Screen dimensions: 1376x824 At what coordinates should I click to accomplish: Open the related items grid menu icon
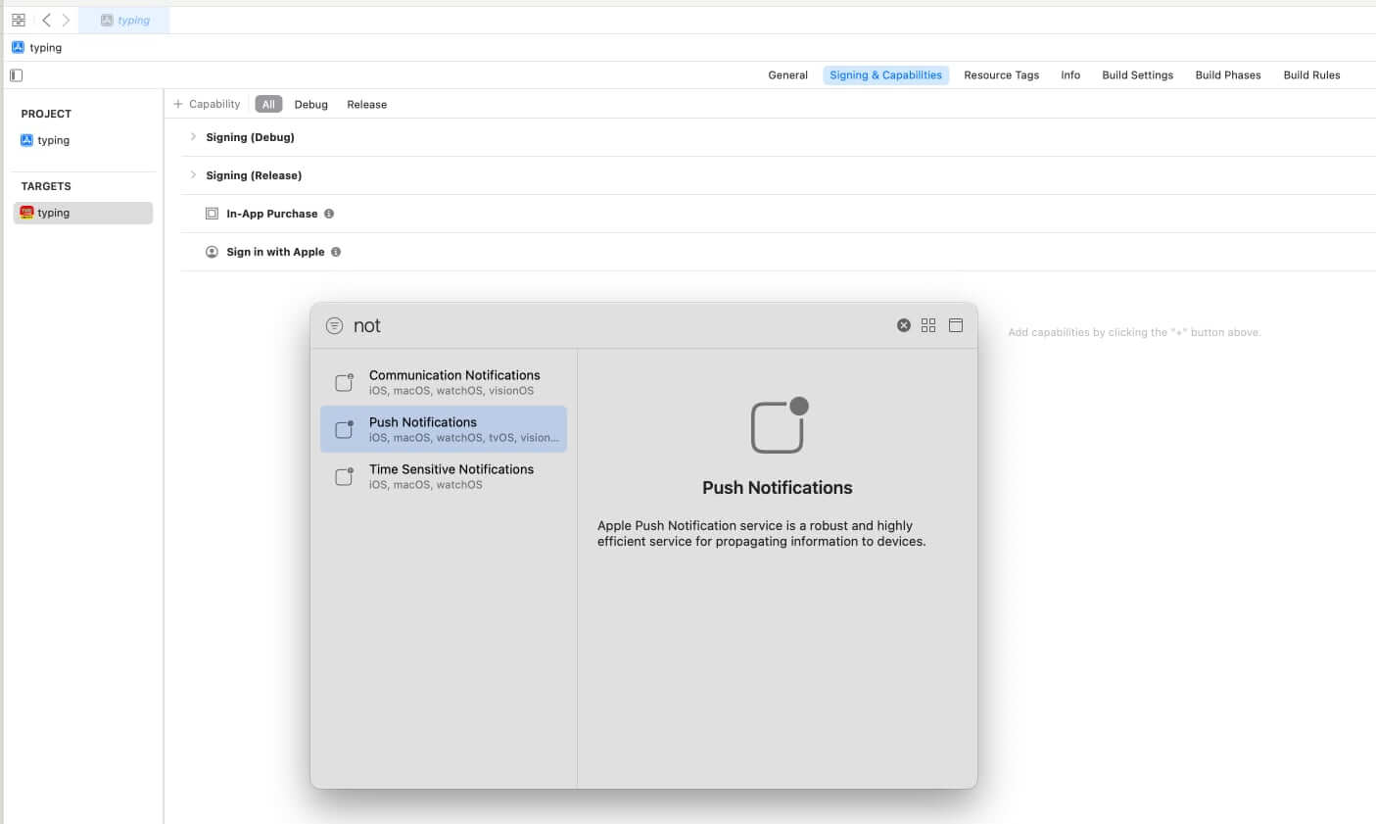coord(19,20)
